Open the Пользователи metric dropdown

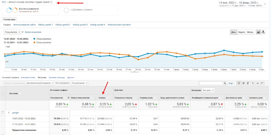12,32
